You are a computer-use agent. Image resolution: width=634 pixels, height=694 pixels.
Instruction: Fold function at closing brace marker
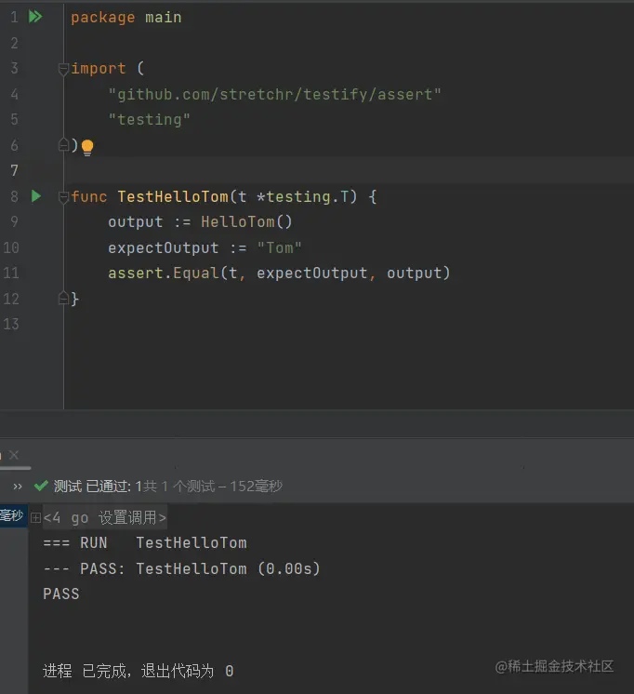[63, 299]
